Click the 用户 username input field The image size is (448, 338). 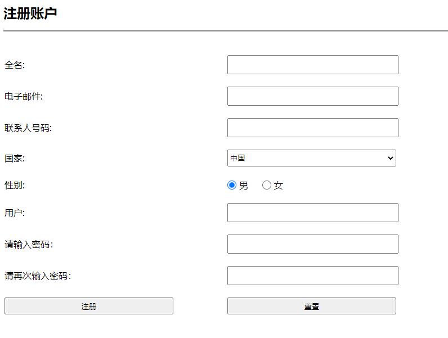312,213
